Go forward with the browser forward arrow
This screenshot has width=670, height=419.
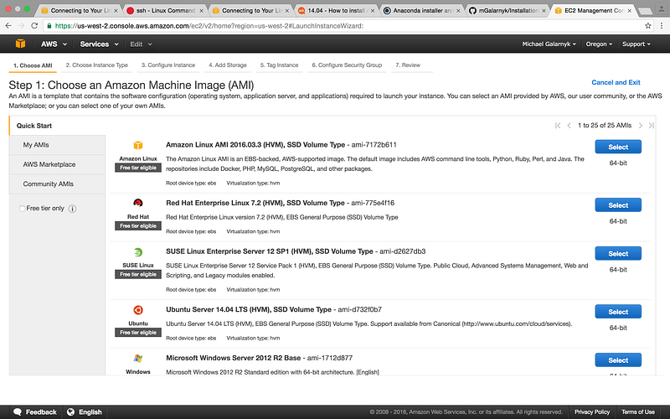coord(22,26)
